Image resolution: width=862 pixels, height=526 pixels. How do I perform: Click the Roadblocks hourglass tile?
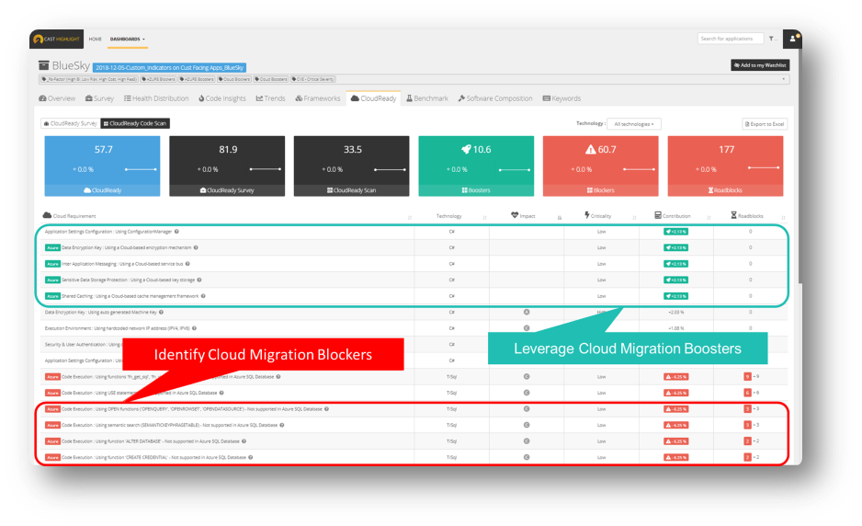725,166
